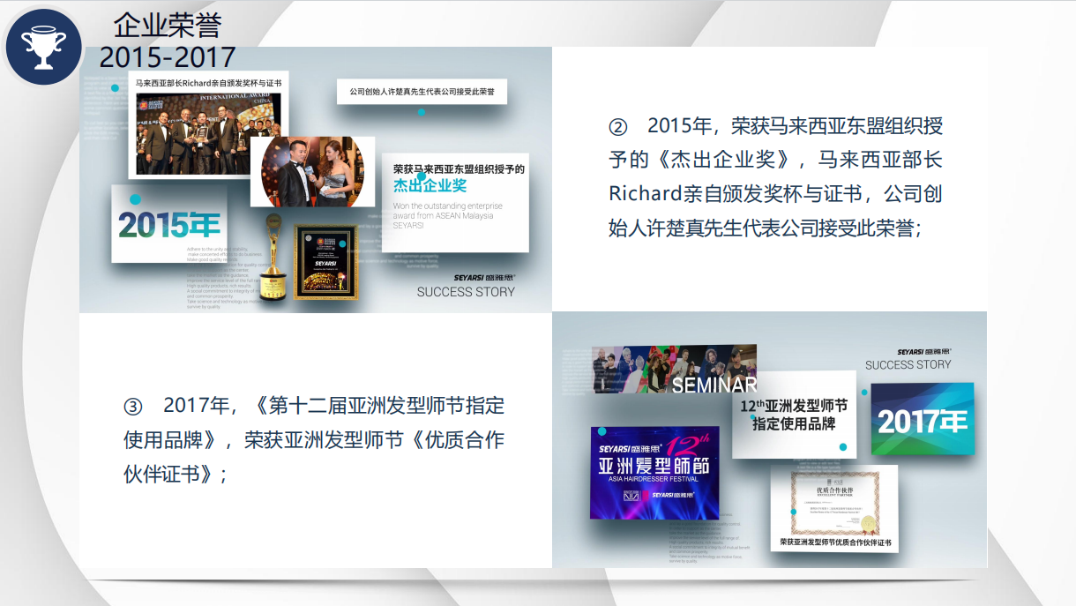This screenshot has height=606, width=1076.
Task: Click the trophy icon in the blue circle
Action: pyautogui.click(x=43, y=47)
